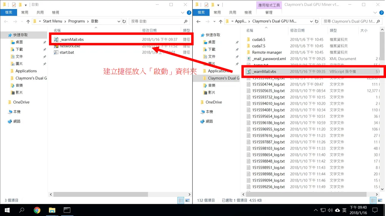
Task: Open Chrome from the taskbar
Action: coord(37,210)
